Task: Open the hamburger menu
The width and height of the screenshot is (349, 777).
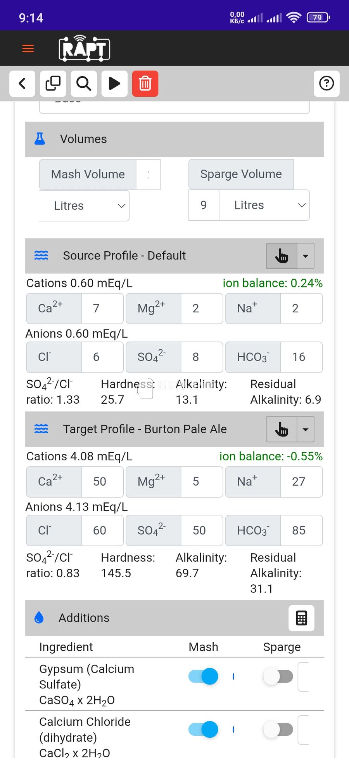Action: coord(28,49)
